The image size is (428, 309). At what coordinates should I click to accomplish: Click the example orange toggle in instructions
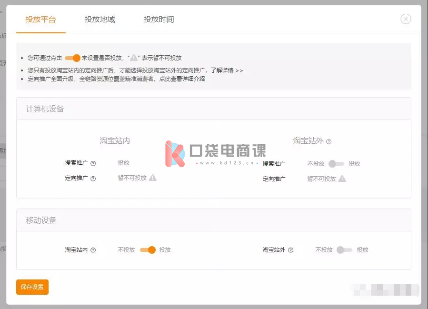(73, 58)
